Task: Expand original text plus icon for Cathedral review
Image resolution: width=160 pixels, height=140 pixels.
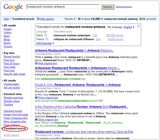Action: coord(36,120)
